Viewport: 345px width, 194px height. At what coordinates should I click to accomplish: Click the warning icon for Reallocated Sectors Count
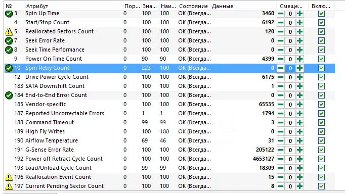click(x=9, y=32)
